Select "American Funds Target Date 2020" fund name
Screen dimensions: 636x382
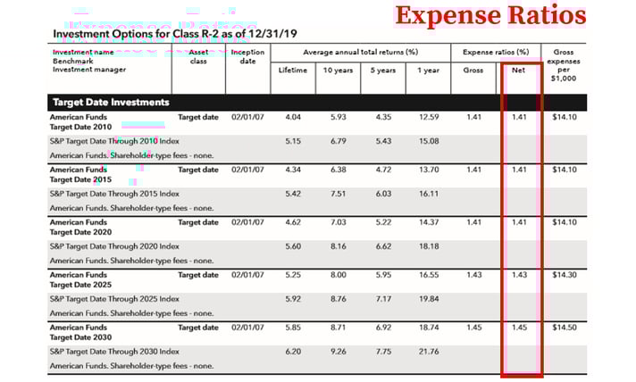tap(80, 228)
